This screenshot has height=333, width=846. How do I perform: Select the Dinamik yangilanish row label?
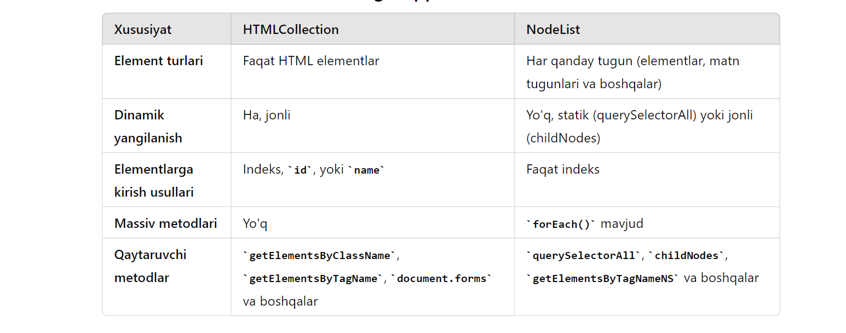148,127
